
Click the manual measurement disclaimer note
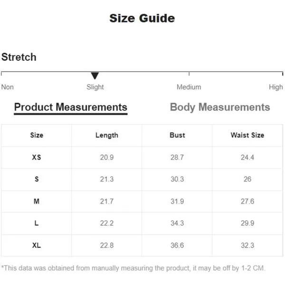(133, 268)
